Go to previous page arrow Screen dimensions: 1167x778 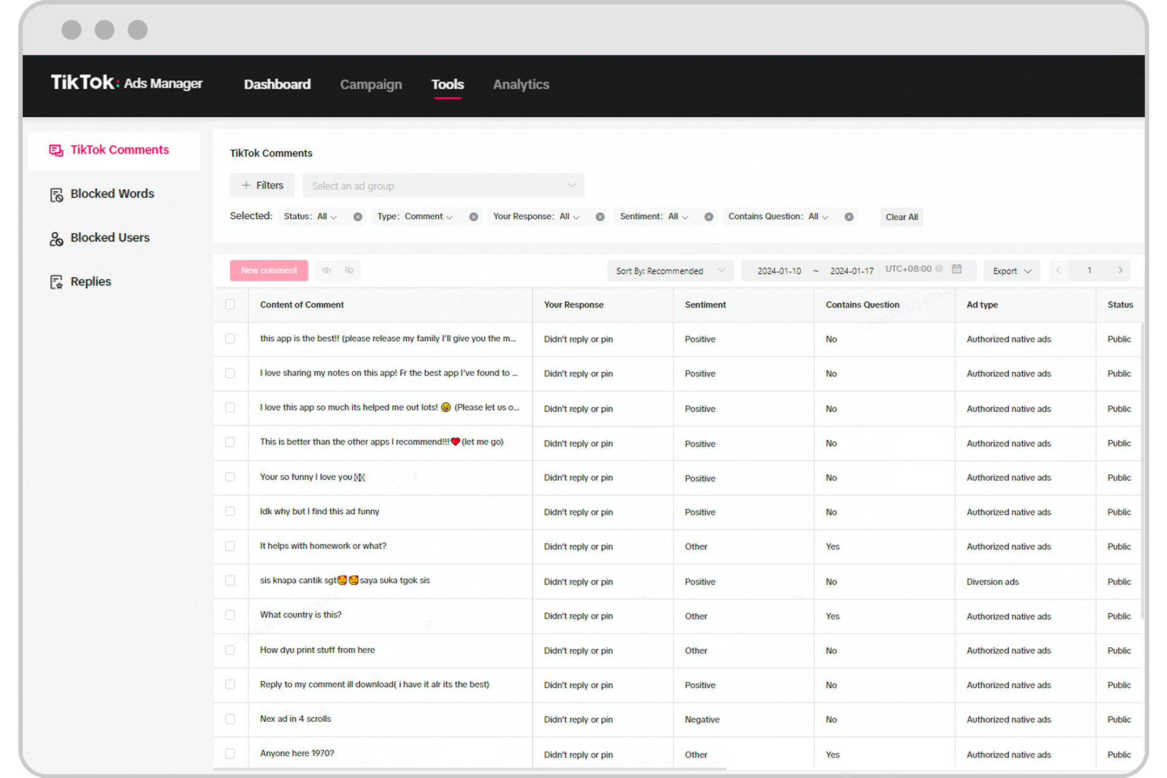coord(1058,270)
